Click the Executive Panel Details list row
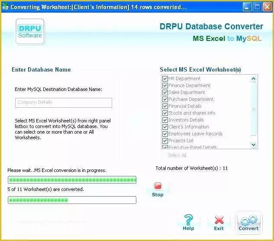Image resolution: width=274 pixels, height=241 pixels. click(192, 147)
